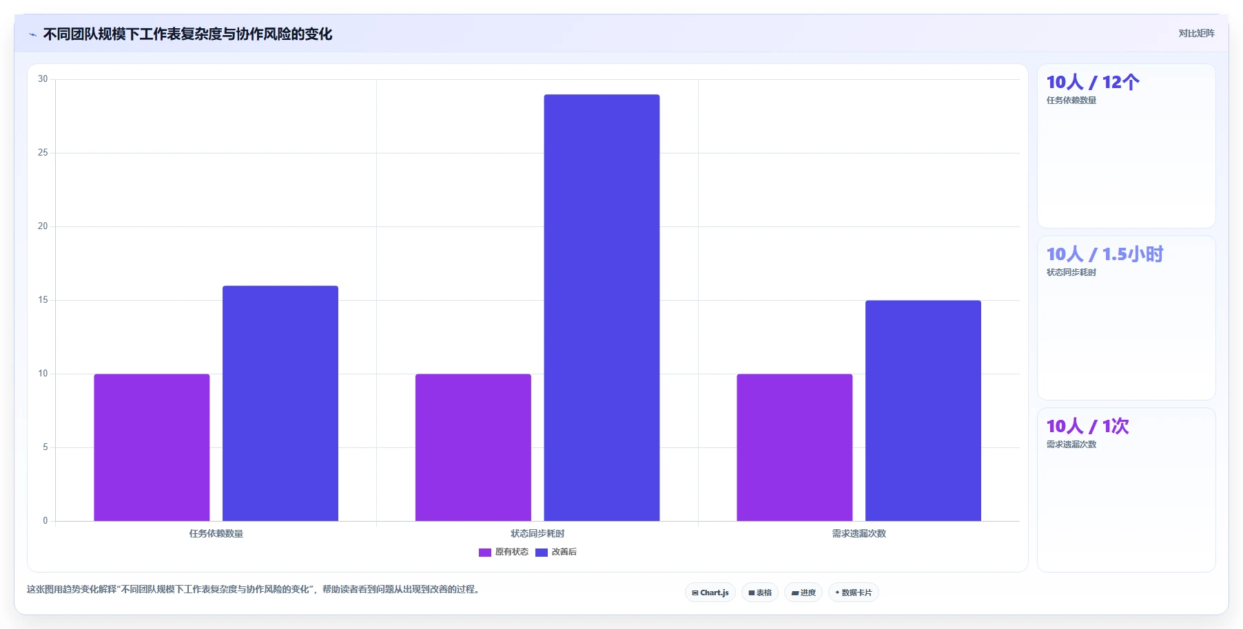Click the purple 原有状态 bar for 状态同步耗时
The width and height of the screenshot is (1243, 629).
473,447
